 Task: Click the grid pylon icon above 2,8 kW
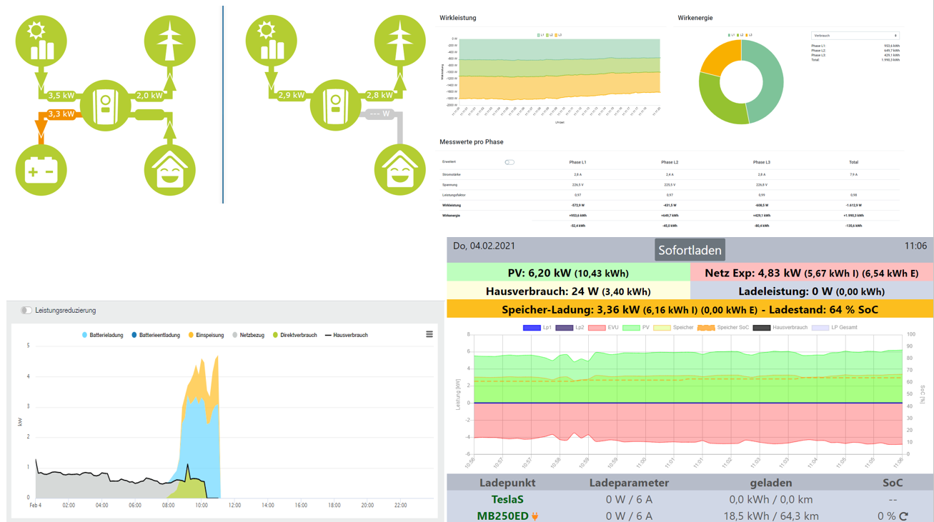pyautogui.click(x=400, y=41)
